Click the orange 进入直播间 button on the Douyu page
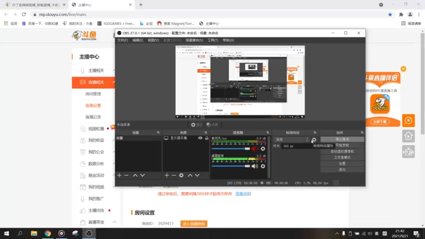 point(194,224)
